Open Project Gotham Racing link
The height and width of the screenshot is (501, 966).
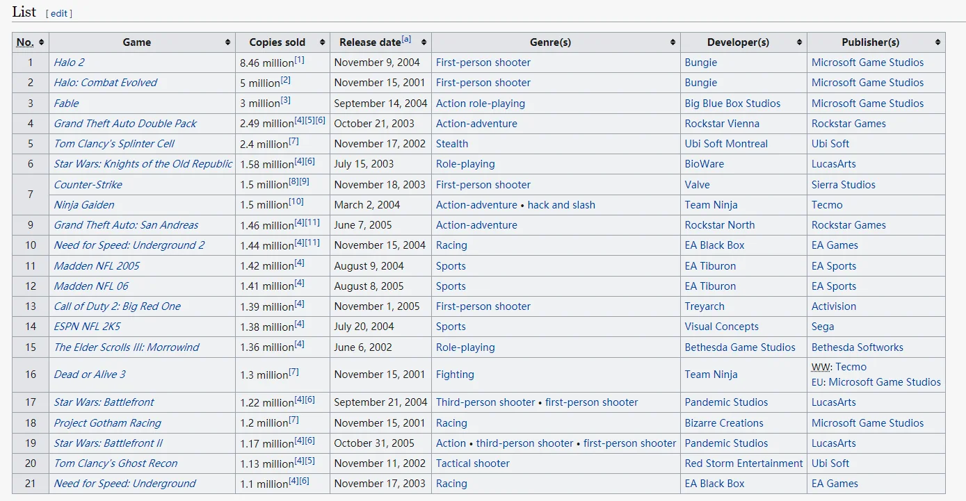(107, 423)
